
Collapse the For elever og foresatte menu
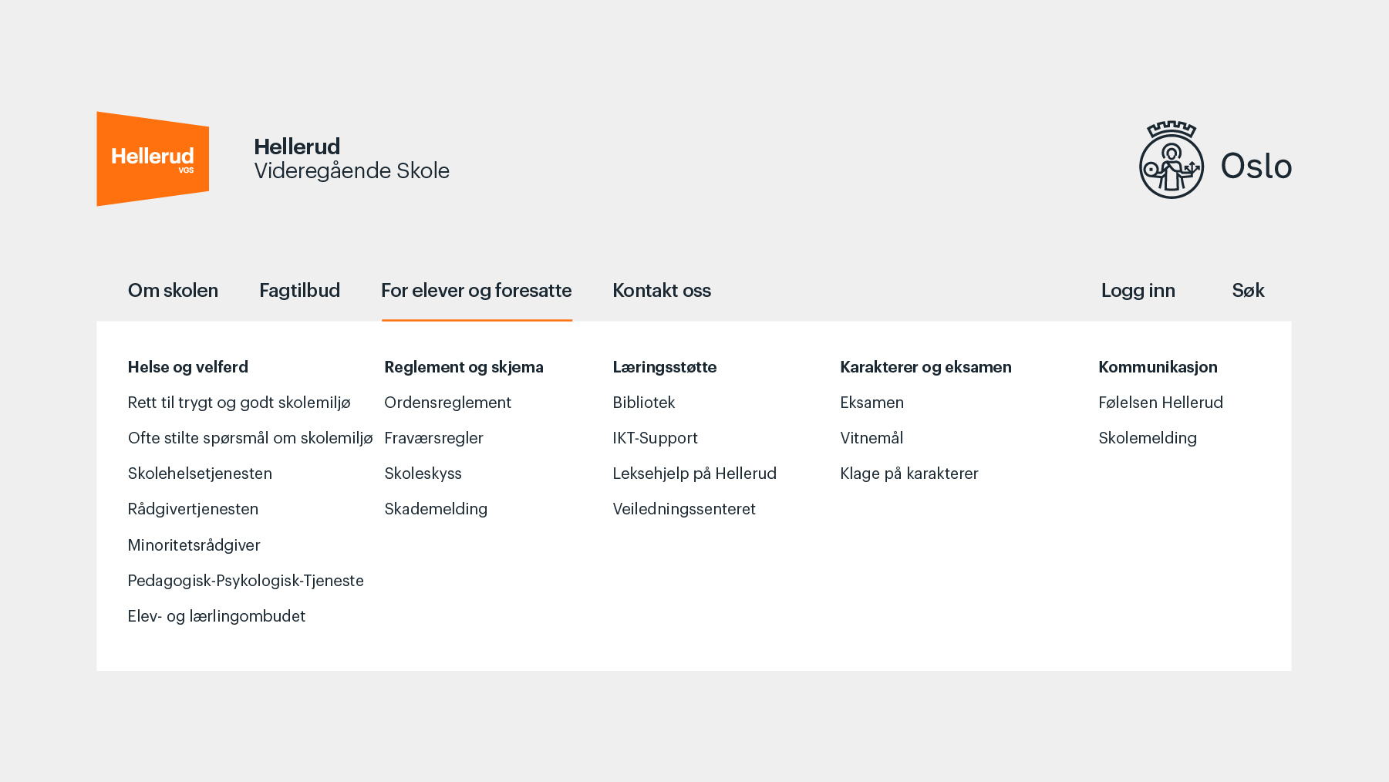pos(476,291)
